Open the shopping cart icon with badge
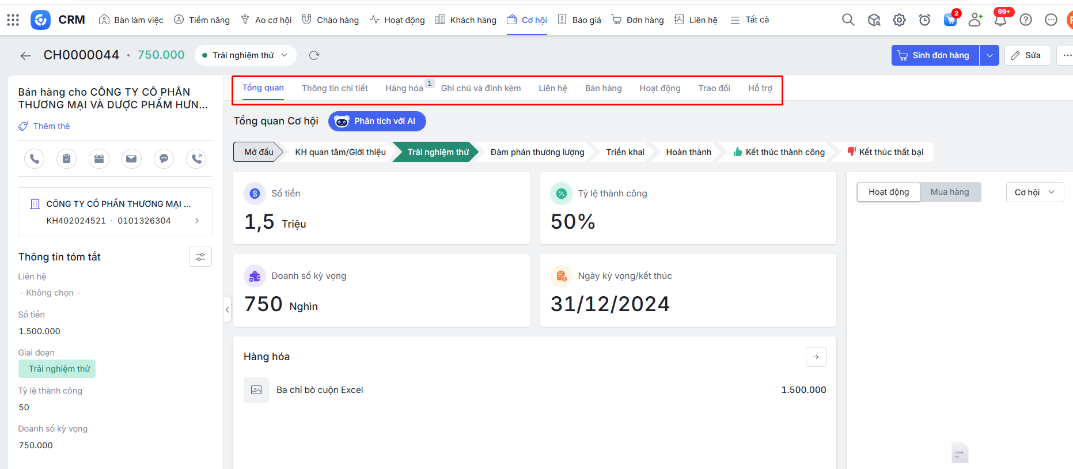Viewport: 1073px width, 469px height. coord(950,20)
